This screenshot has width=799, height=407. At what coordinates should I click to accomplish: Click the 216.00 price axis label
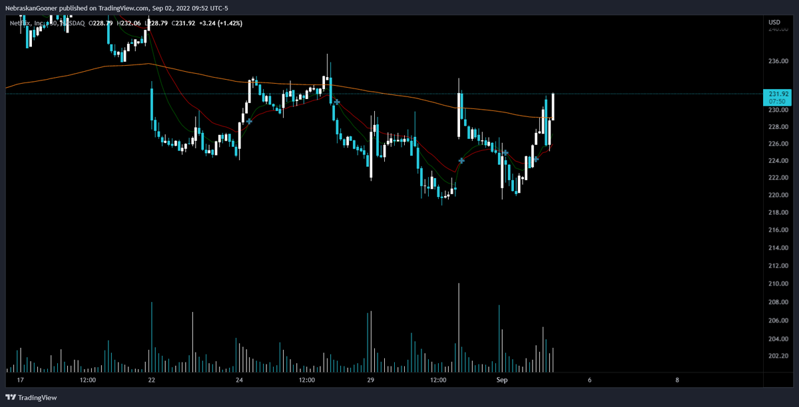(778, 230)
